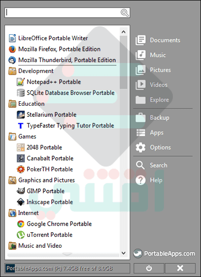Screen dimensions: 201x277
Task: Click the scroll down arrow
Action: (124, 253)
